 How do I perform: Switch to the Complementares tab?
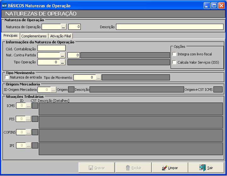34,36
